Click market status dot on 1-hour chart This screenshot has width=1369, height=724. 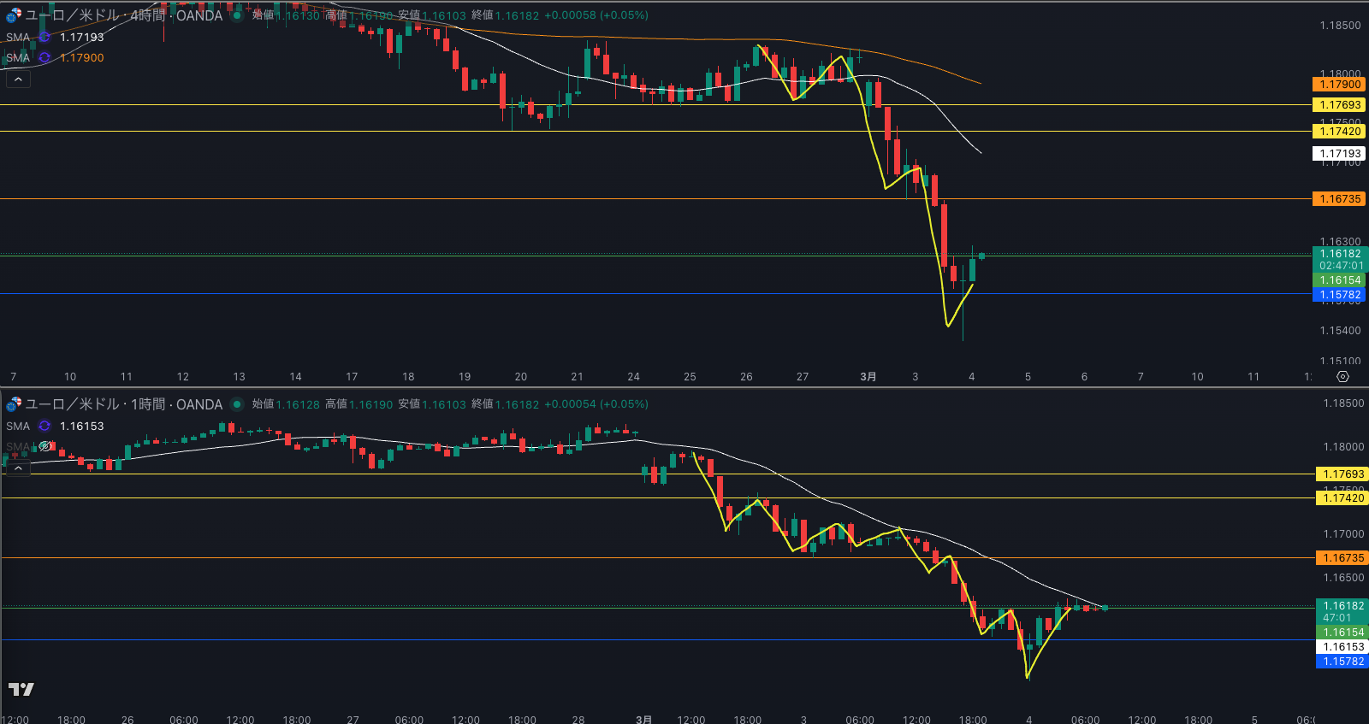point(237,404)
